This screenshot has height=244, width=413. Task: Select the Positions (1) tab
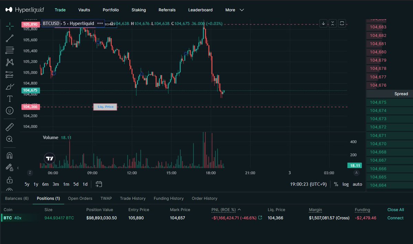pyautogui.click(x=49, y=198)
